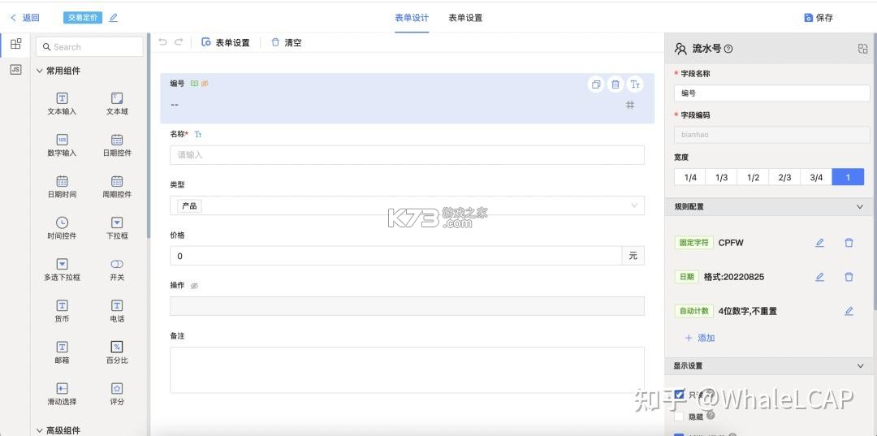Edit the 自动计数 rule
The image size is (877, 436).
849,311
